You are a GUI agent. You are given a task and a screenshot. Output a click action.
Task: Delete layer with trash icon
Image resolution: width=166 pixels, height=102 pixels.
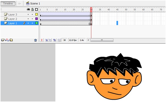click(x=35, y=40)
